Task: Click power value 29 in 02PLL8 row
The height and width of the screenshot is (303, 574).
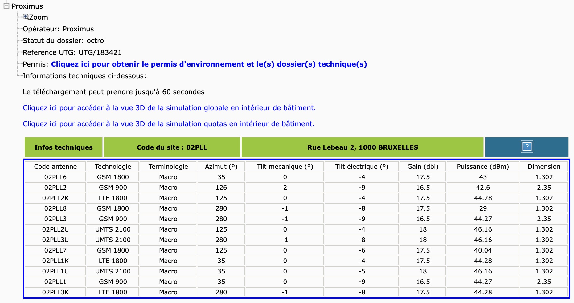Action: point(483,208)
